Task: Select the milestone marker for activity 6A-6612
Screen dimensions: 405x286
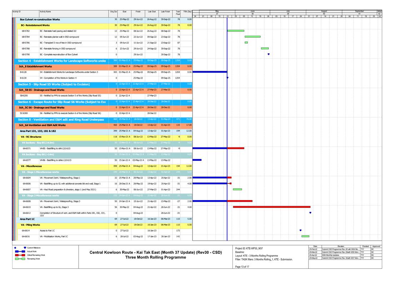Action: coord(310,213)
